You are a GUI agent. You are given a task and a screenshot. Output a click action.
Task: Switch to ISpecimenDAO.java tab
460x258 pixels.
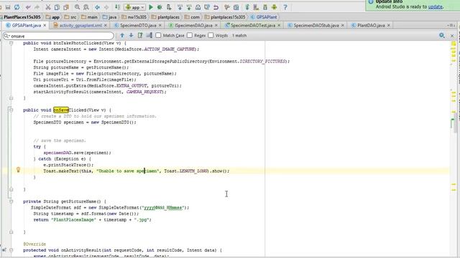(x=193, y=26)
